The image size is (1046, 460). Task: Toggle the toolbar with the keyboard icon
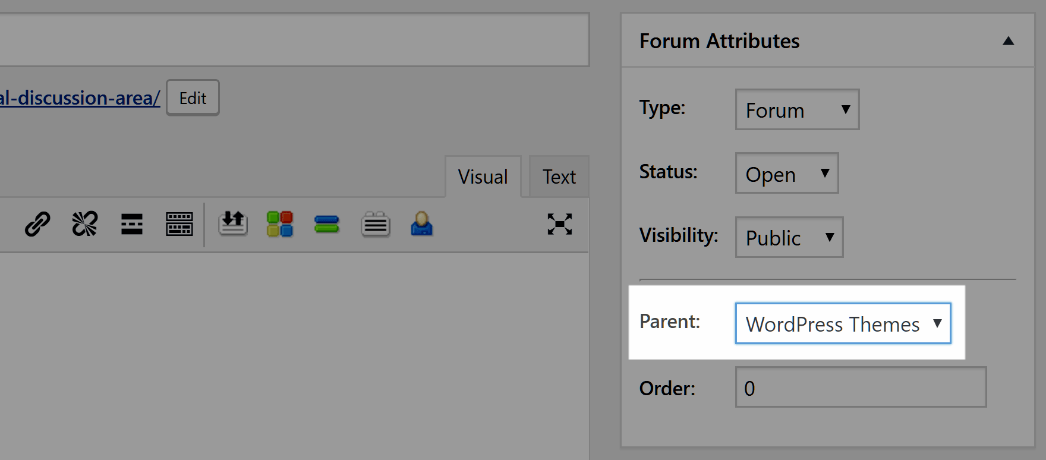coord(179,224)
